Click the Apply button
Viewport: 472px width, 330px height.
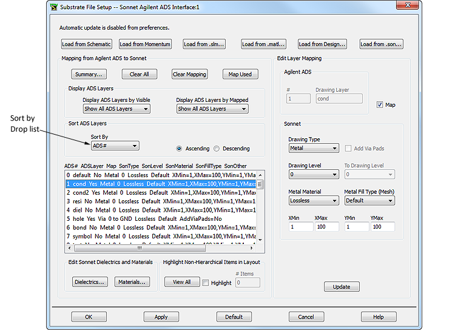(161, 317)
